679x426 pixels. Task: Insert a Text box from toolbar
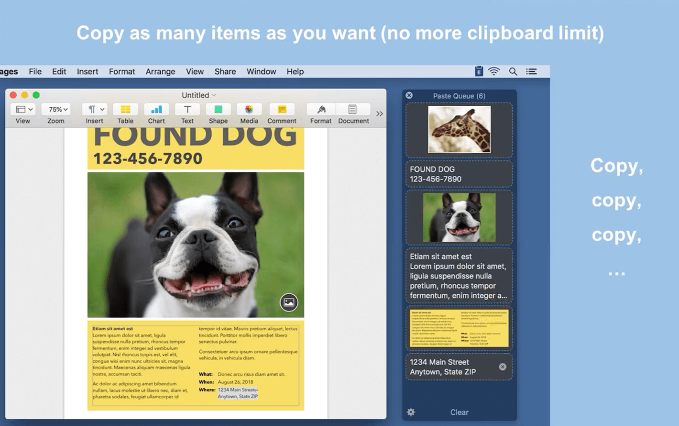[x=187, y=110]
